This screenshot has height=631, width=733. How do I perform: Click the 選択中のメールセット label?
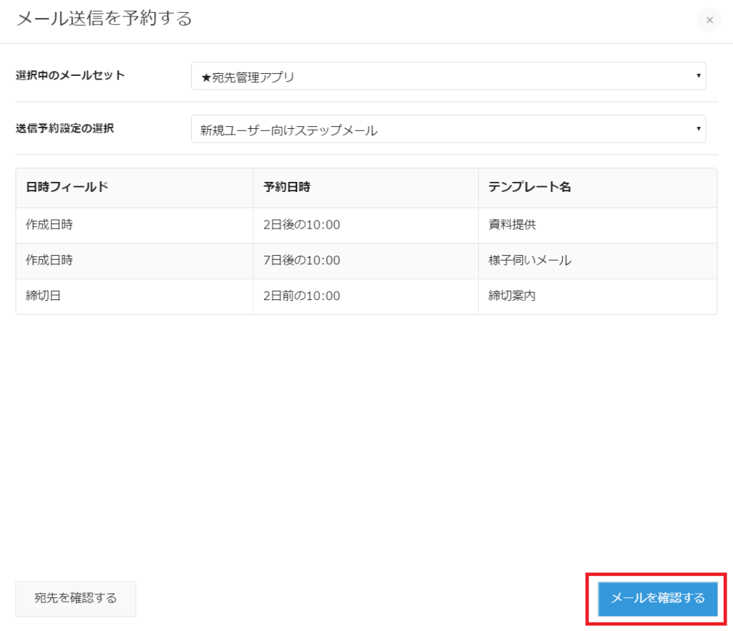(70, 75)
